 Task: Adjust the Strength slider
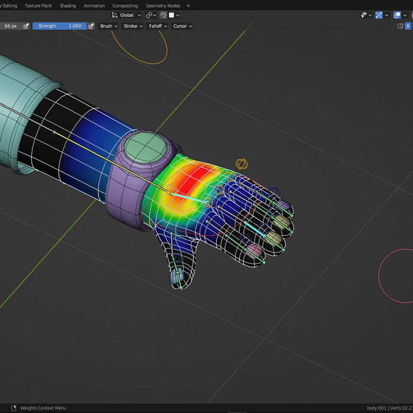point(59,26)
